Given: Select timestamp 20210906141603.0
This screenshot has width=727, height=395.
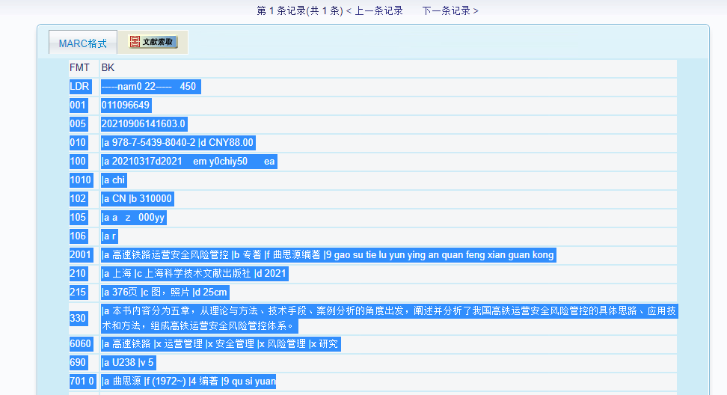Looking at the screenshot, I should pyautogui.click(x=144, y=123).
